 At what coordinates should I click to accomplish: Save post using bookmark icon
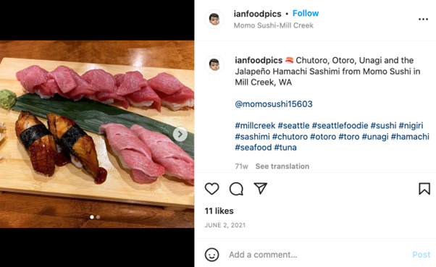click(424, 189)
